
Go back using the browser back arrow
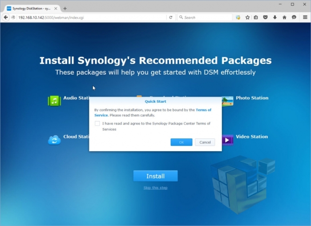click(x=6, y=17)
